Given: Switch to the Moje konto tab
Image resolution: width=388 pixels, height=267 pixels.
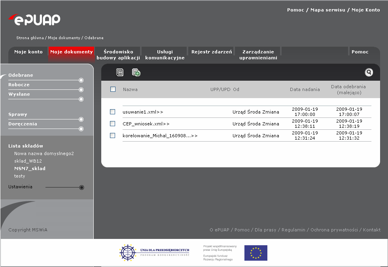Looking at the screenshot, I should click(28, 52).
